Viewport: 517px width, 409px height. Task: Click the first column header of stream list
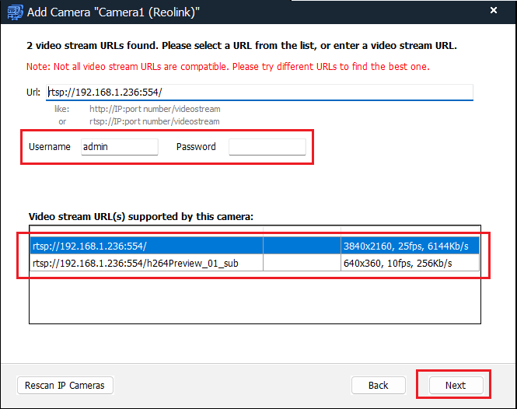146,232
